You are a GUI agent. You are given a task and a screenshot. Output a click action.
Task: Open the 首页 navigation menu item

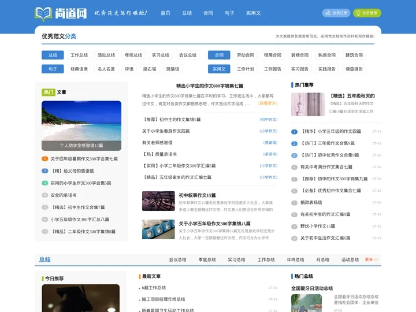tap(166, 13)
